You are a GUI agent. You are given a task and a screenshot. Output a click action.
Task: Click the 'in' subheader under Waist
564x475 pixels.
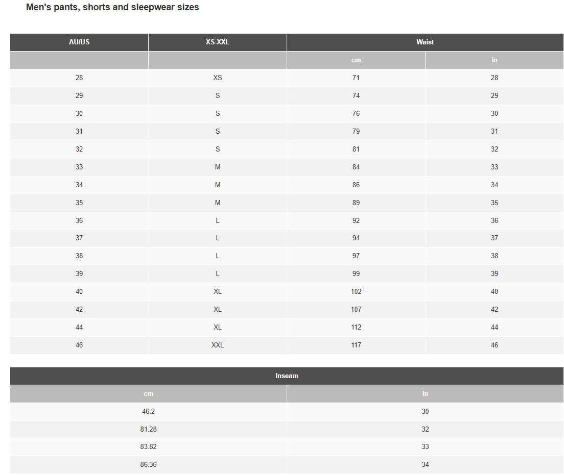(x=494, y=60)
